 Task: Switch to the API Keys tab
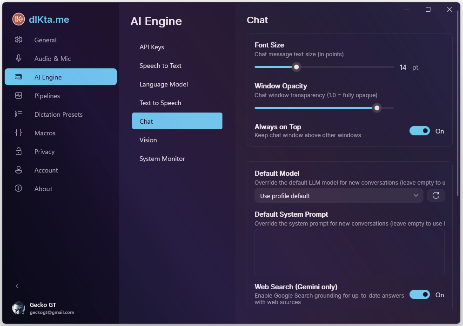coord(177,47)
